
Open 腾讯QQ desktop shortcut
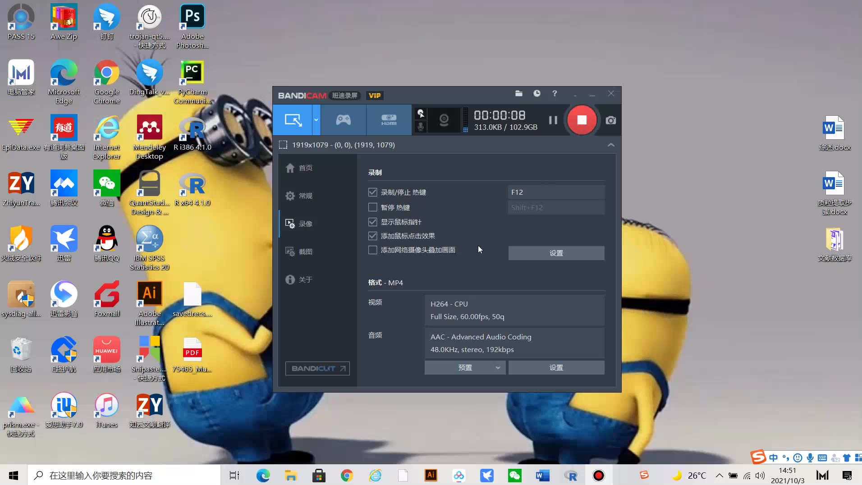point(107,243)
